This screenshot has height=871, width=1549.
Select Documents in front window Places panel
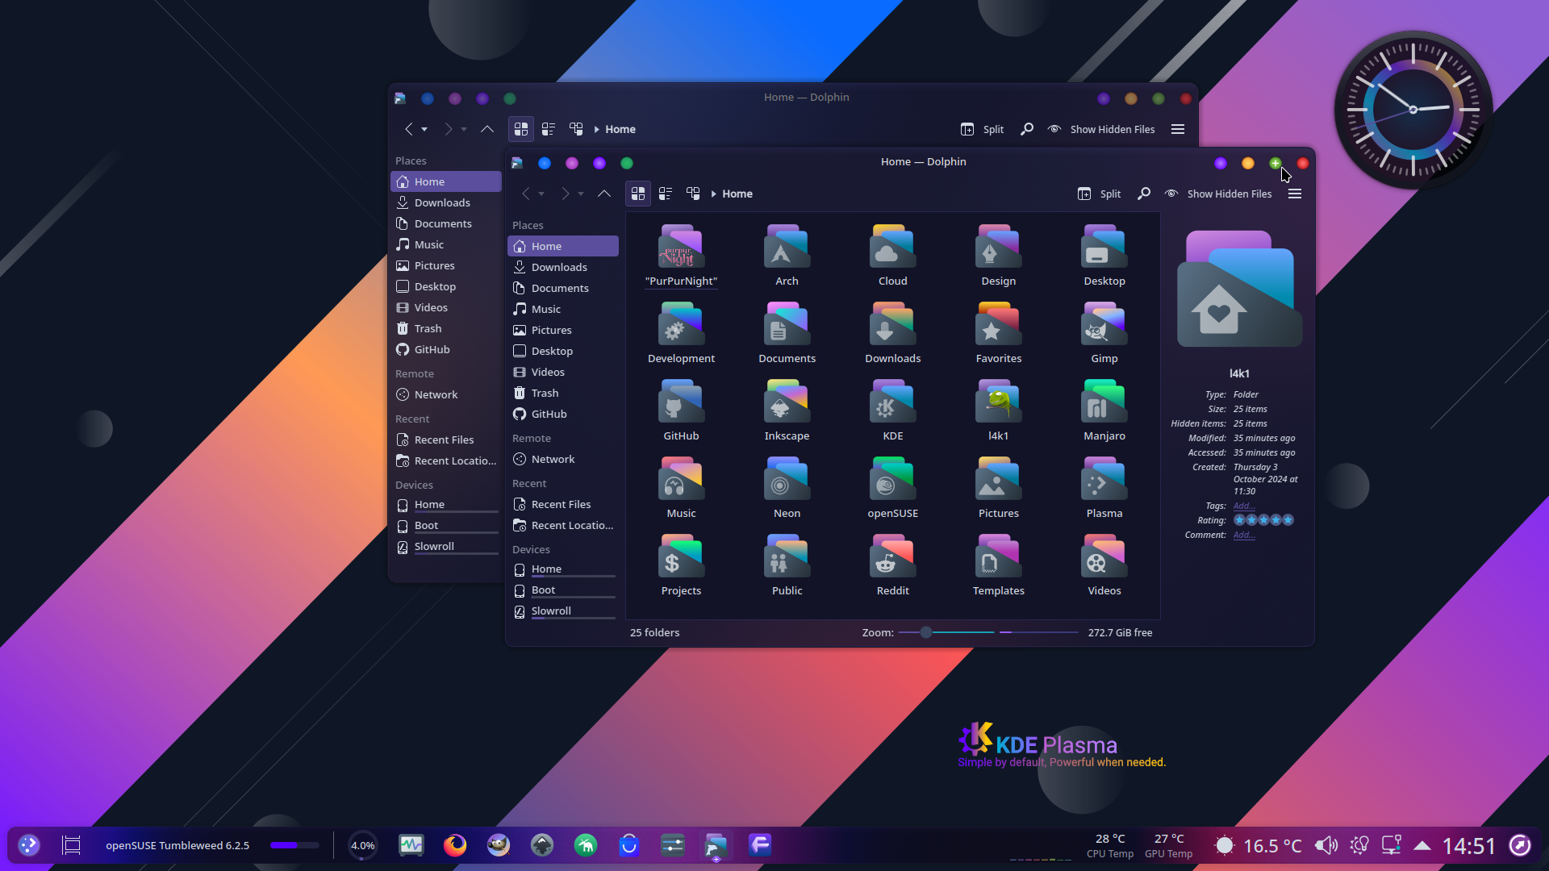pyautogui.click(x=563, y=288)
